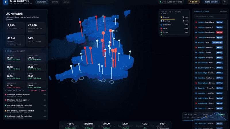Click the red status dot beside Reading
The image size is (230, 129).
pyautogui.click(x=196, y=48)
